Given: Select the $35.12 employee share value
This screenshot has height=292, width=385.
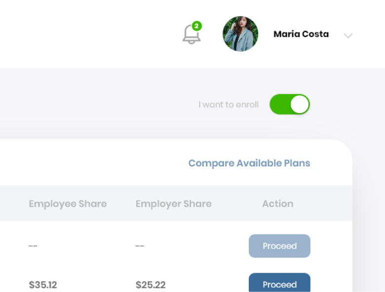Looking at the screenshot, I should click(43, 285).
